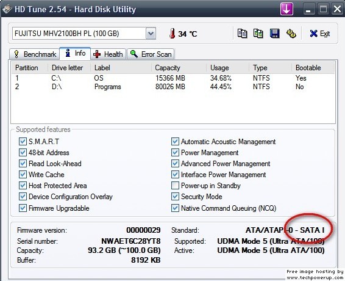Image resolution: width=345 pixels, height=281 pixels.
Task: Select the D:\ Programs partition row
Action: (173, 87)
